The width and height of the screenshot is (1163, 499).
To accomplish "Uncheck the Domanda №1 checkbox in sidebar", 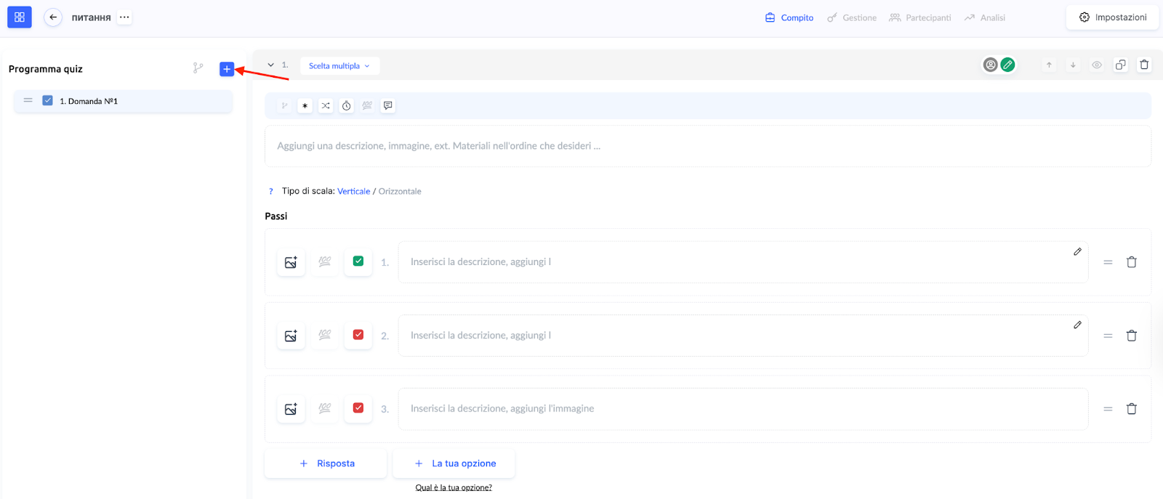I will click(x=47, y=101).
